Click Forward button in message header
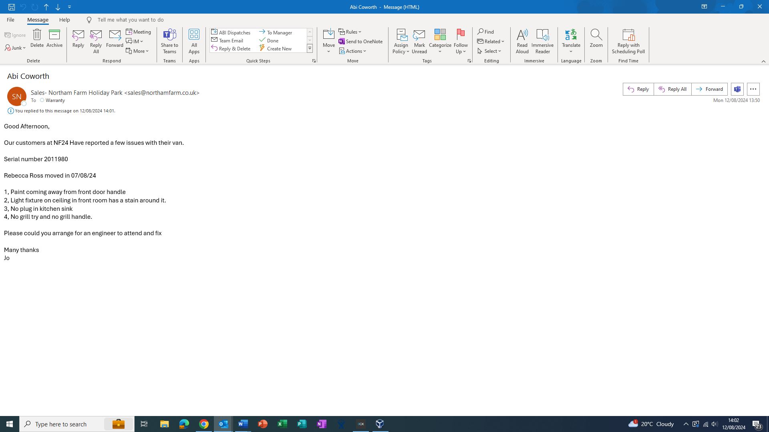The width and height of the screenshot is (769, 432). [709, 89]
